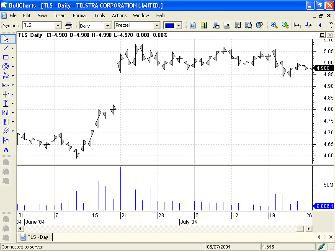Screen dimensions: 335x251
Task: Open the Tools menu
Action: pyautogui.click(x=100, y=15)
